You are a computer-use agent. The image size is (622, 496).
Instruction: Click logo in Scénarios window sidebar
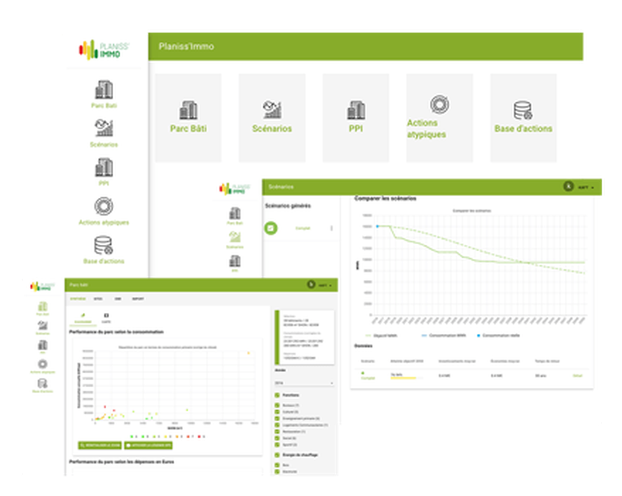[235, 189]
